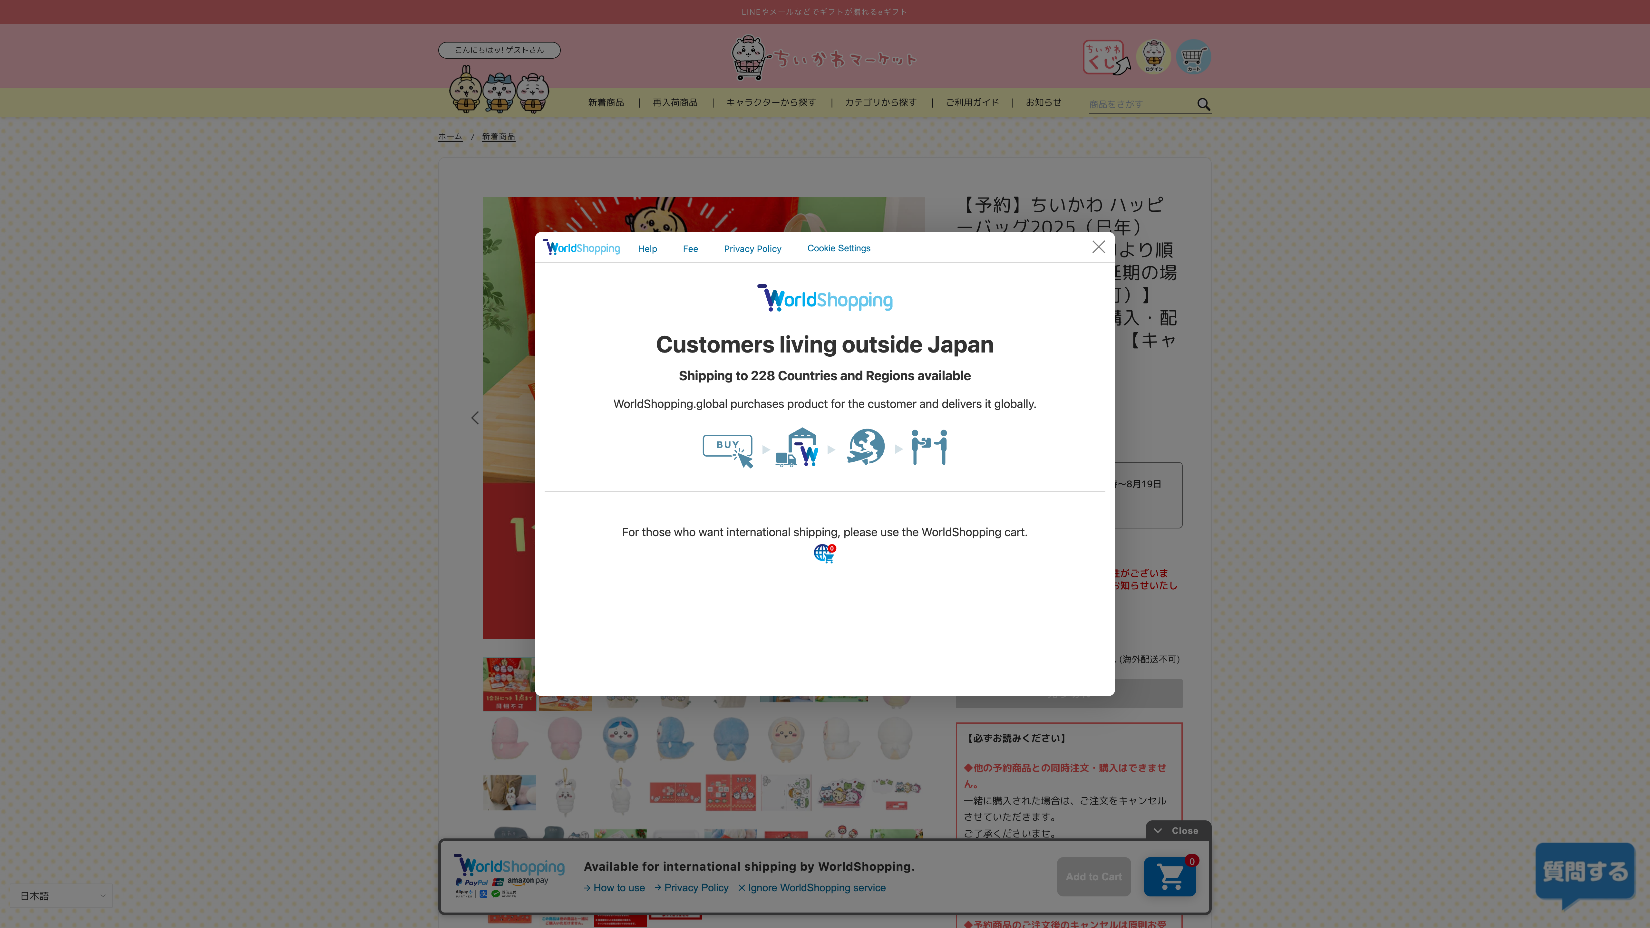Click the three Chiikawa characters image
The width and height of the screenshot is (1650, 928).
click(498, 90)
